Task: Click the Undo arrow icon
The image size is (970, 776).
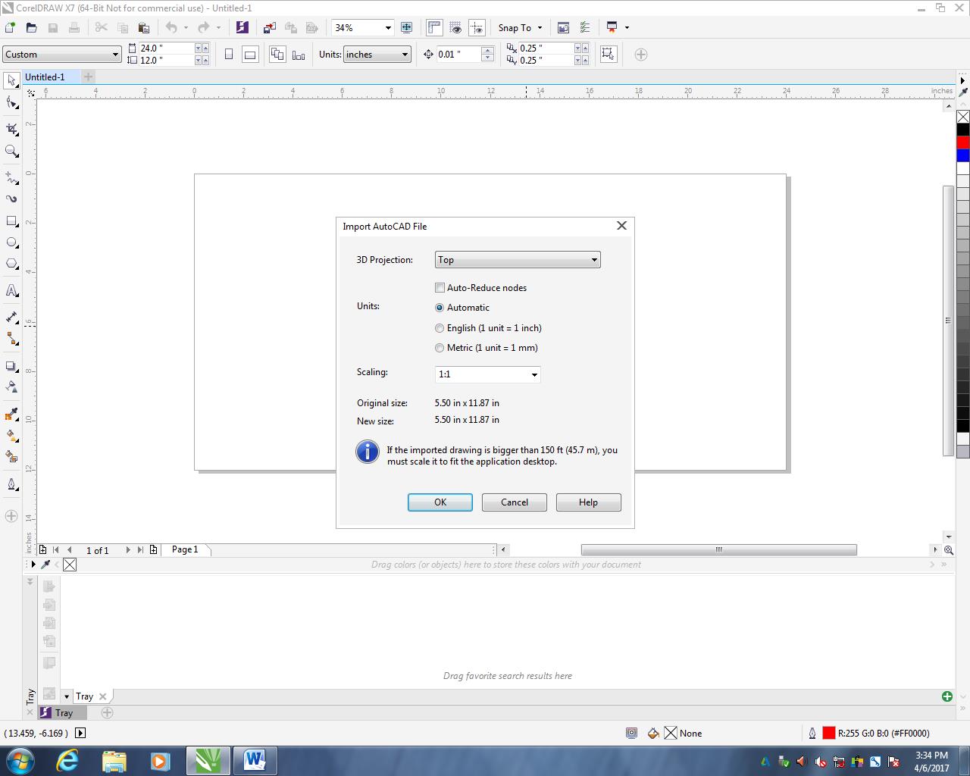Action: [171, 27]
